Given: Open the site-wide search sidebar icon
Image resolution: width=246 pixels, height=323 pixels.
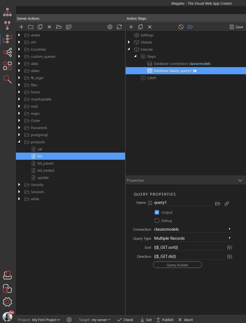Looking at the screenshot, I should tap(7, 79).
